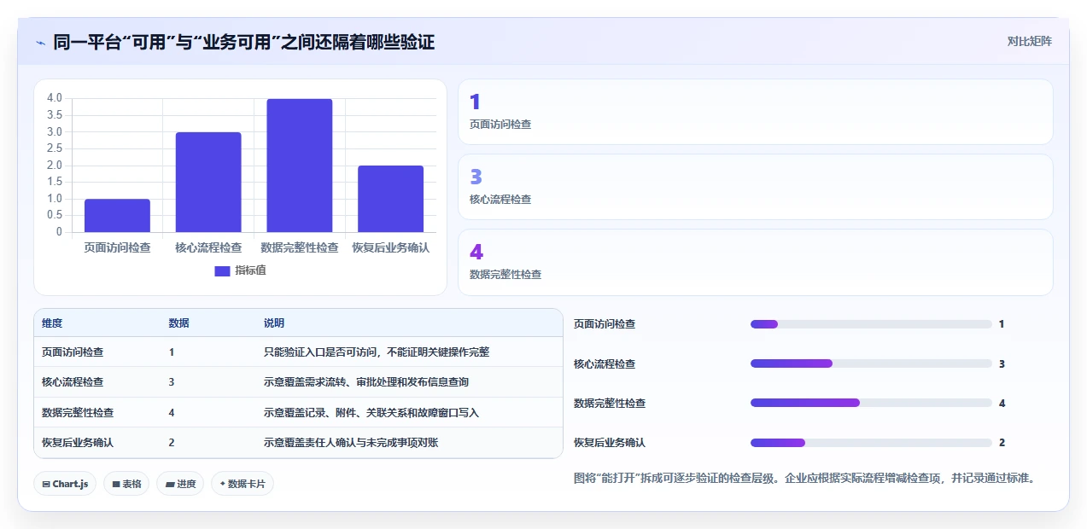Click the 核心流程检查 label on the chart x-axis
This screenshot has width=1087, height=529.
click(208, 247)
